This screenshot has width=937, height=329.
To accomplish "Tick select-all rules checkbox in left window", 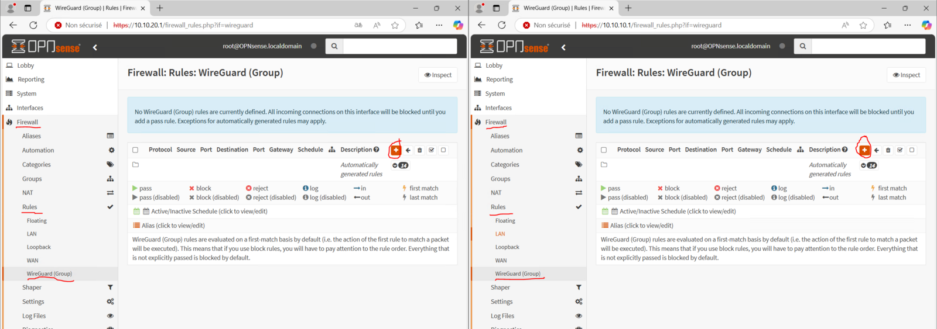I will click(x=135, y=150).
